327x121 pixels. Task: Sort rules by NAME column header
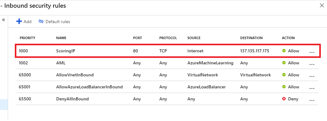pos(61,38)
